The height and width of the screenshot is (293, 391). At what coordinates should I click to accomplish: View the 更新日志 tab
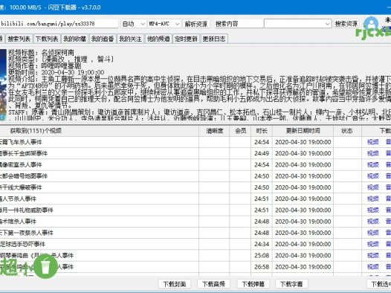(214, 39)
